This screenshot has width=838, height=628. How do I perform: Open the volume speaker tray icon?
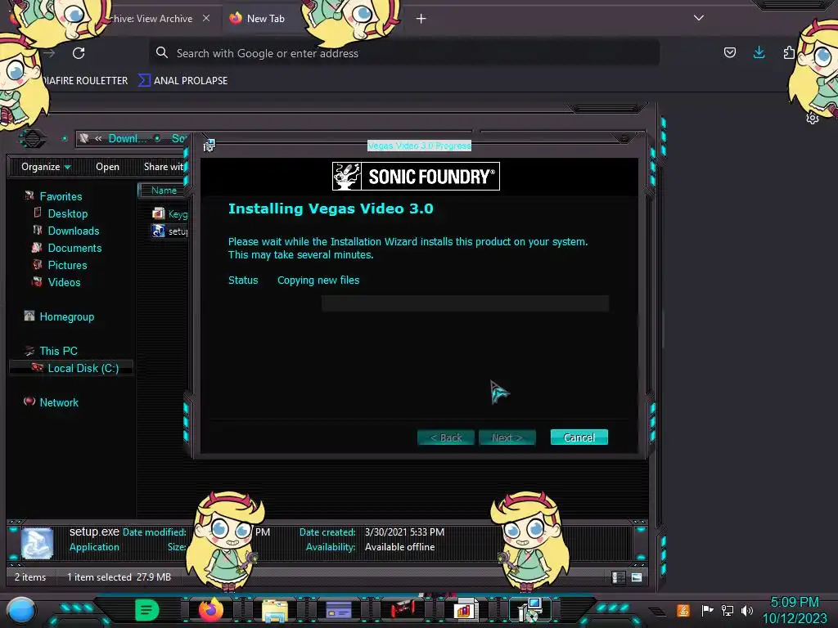click(x=747, y=610)
